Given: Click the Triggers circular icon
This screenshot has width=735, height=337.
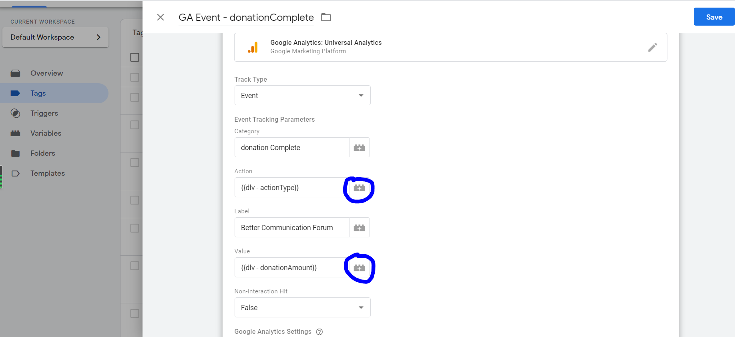Looking at the screenshot, I should 15,113.
